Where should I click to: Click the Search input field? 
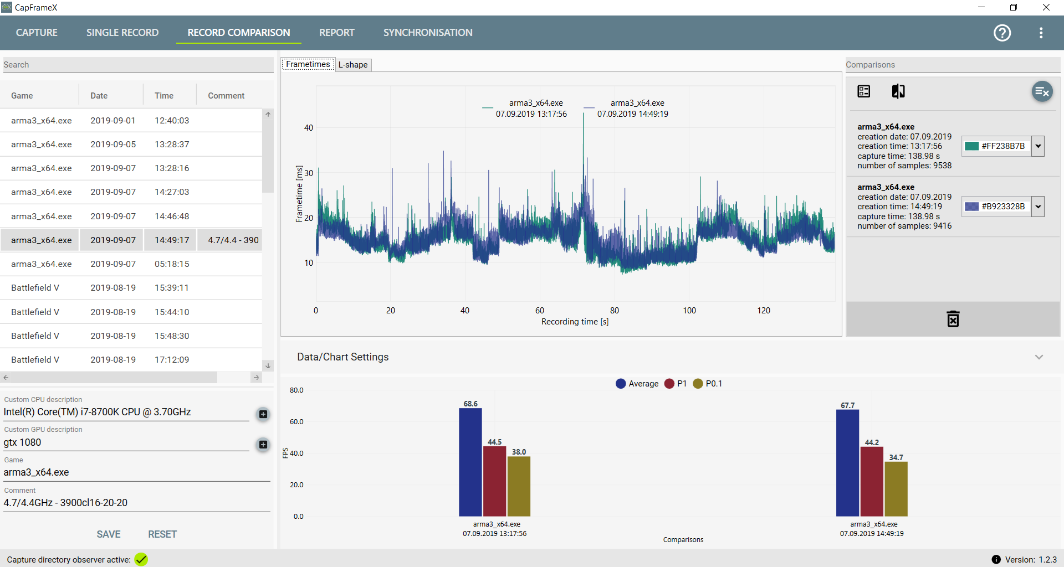[137, 65]
